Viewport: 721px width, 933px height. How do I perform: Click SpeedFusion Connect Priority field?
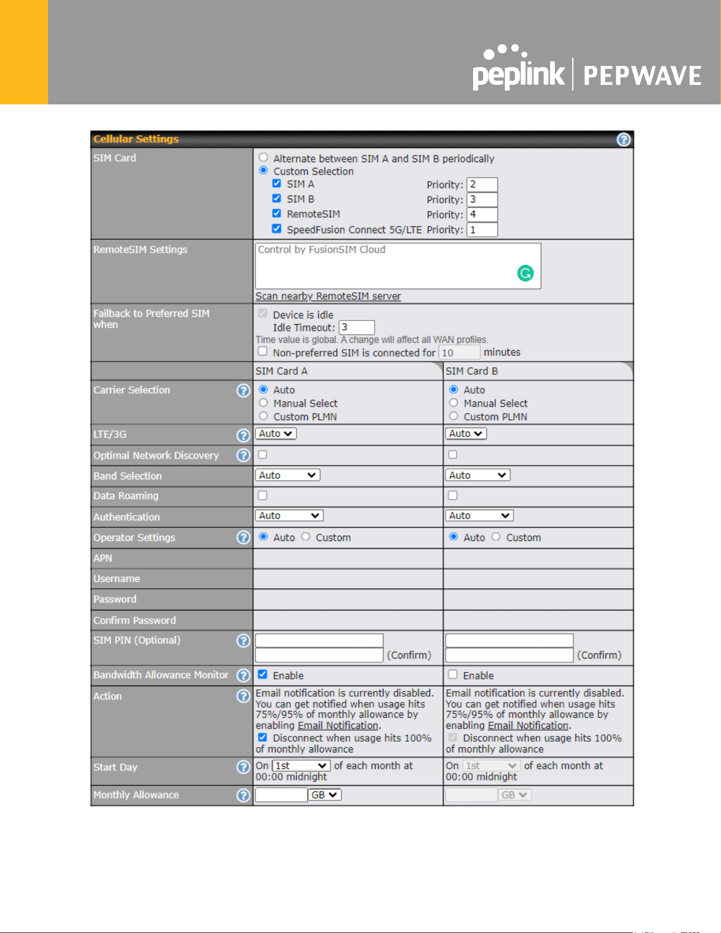point(482,229)
